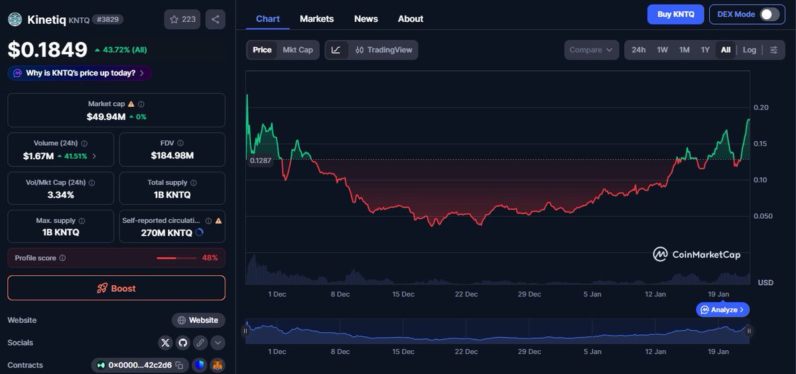This screenshot has width=796, height=374.
Task: Open the Profile score info icon
Action: (x=62, y=258)
